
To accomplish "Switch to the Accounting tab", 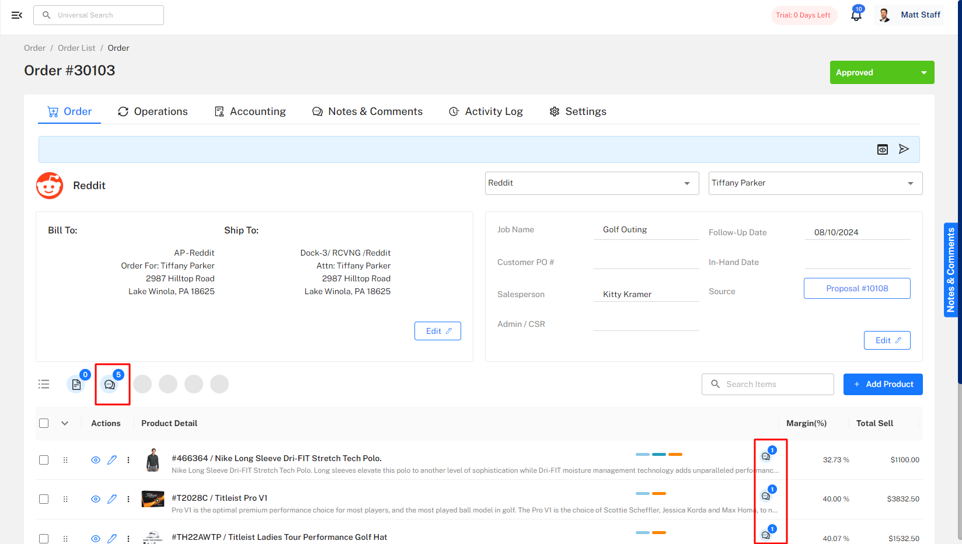I will tap(250, 111).
